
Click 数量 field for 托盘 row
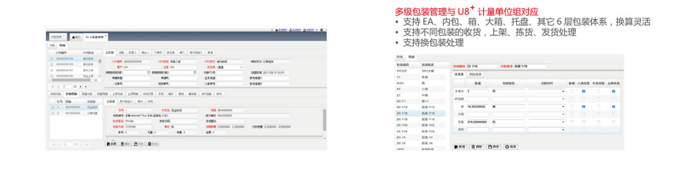(x=478, y=122)
